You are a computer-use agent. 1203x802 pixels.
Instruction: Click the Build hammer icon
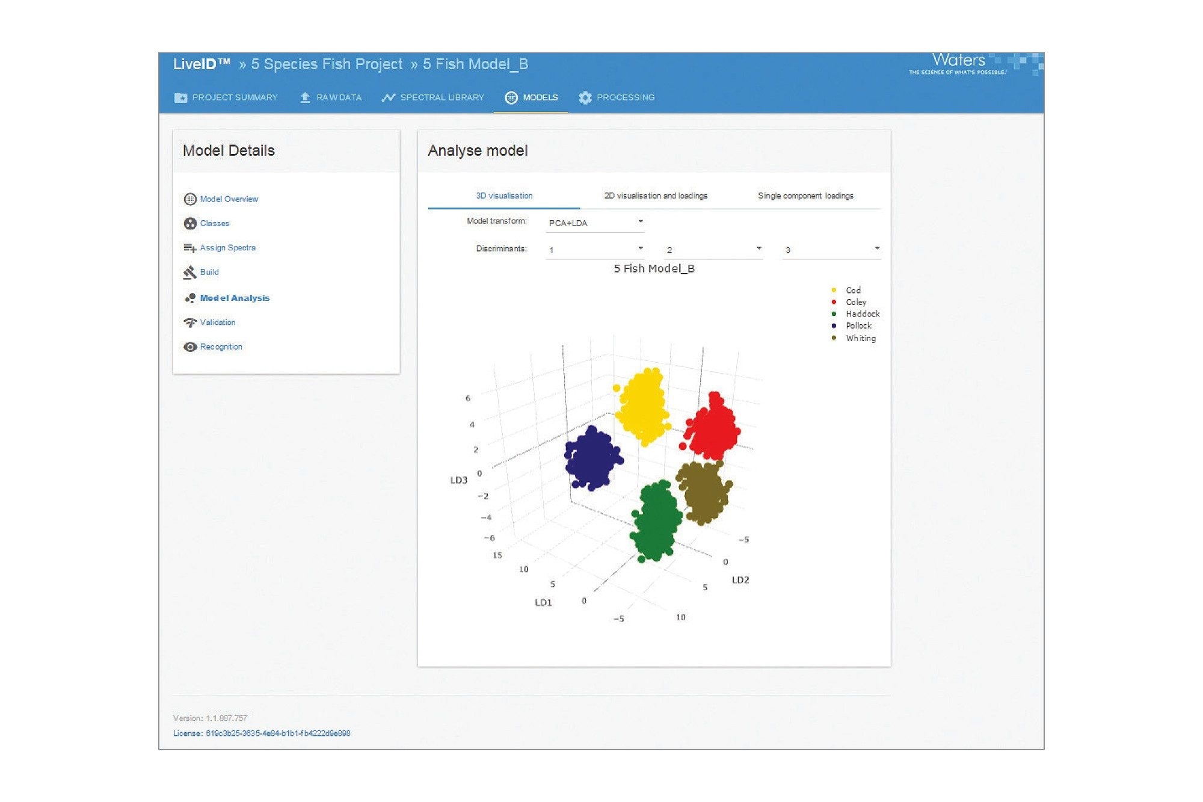pyautogui.click(x=190, y=273)
